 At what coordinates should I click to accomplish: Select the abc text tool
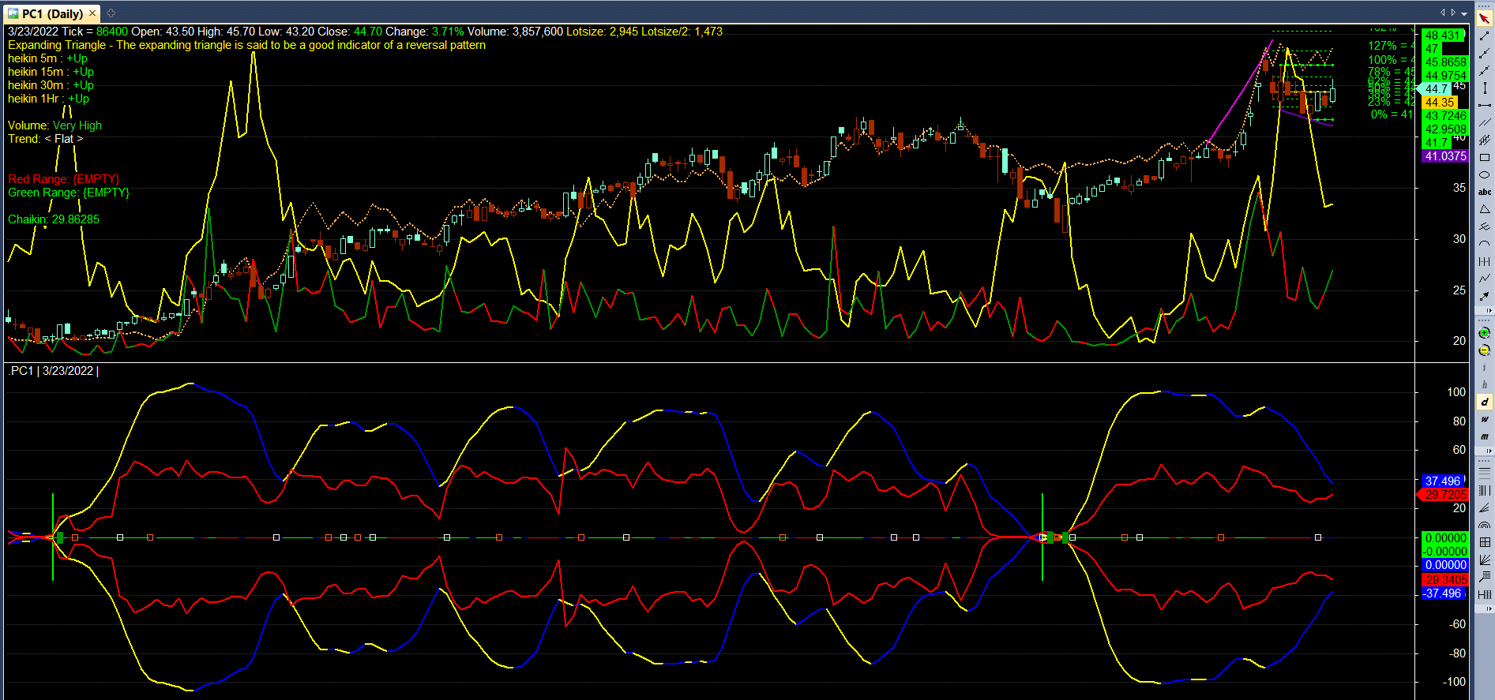[1485, 192]
